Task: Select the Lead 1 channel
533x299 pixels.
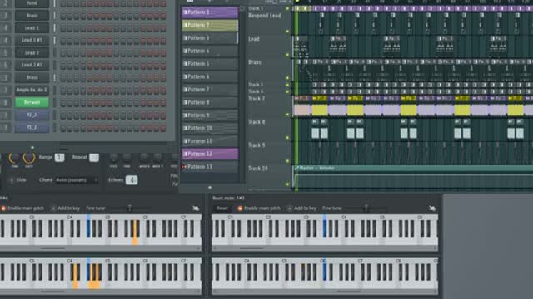Action: coord(32,28)
